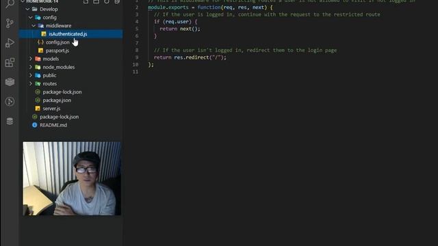Collapse the Develop folder chevron
The image size is (438, 246).
[27, 9]
